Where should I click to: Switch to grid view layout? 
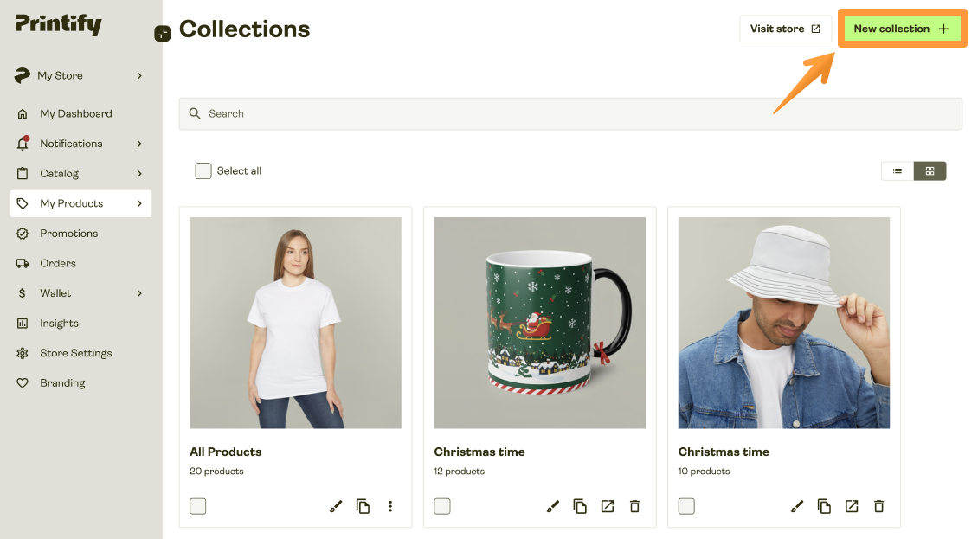(x=930, y=170)
